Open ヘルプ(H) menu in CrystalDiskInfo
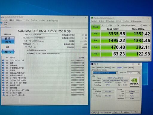Viewport: 153px width, 115px height. pyautogui.click(x=42, y=20)
